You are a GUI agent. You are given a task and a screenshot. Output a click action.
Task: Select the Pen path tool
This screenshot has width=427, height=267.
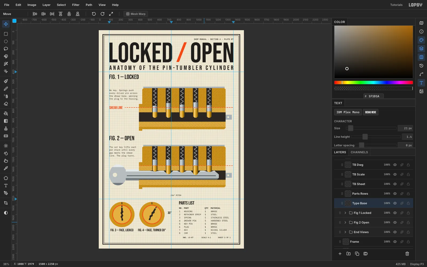[x=6, y=193]
